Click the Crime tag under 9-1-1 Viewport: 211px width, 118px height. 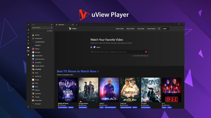coord(169,107)
